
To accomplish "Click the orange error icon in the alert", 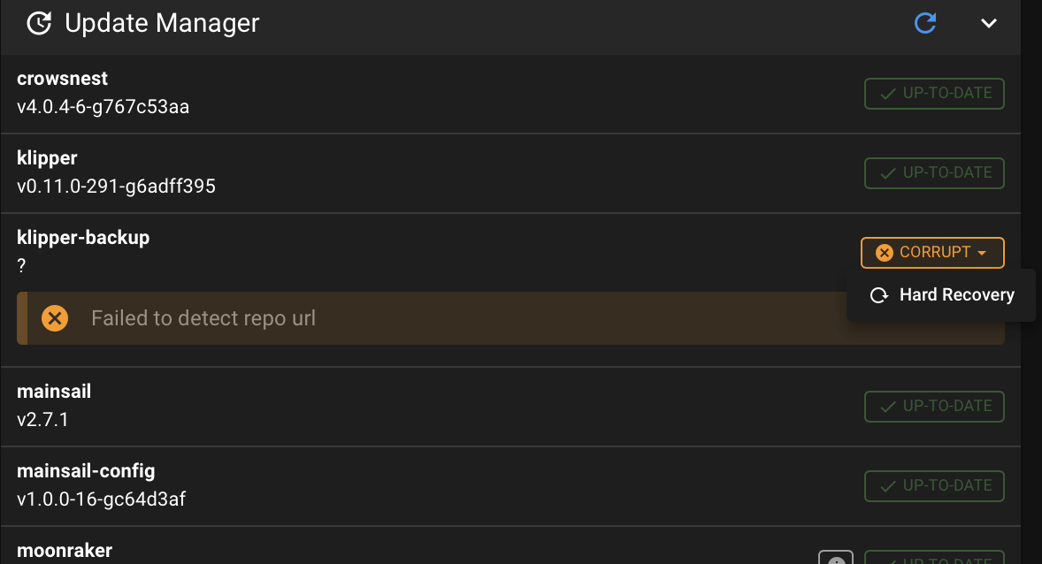I will pos(55,318).
